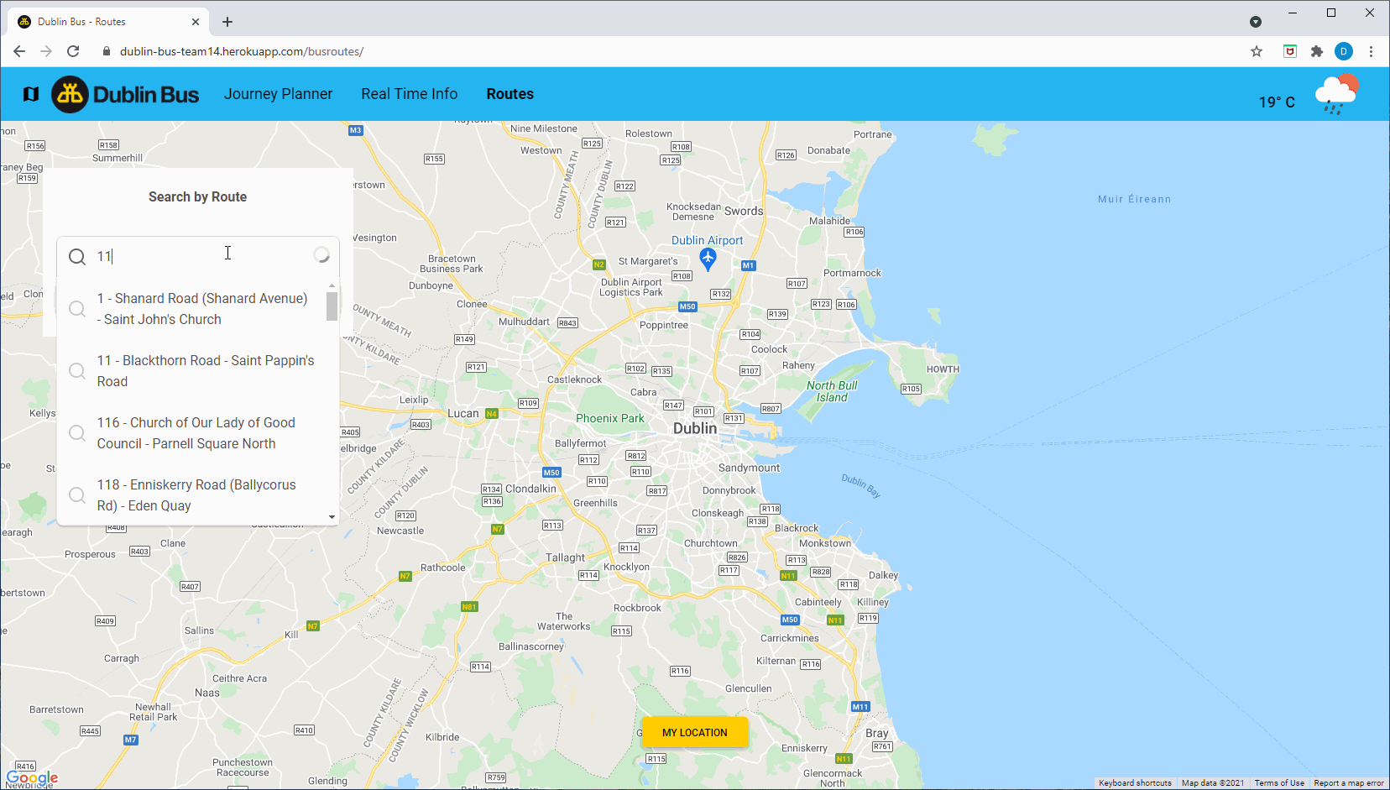
Task: Click the North Bull Island map label
Action: pyautogui.click(x=832, y=391)
